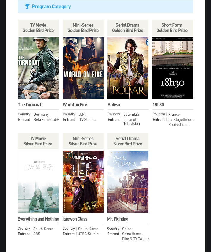Image resolution: width=211 pixels, height=252 pixels.
Task: Select the title text Bolivar
Action: point(114,105)
